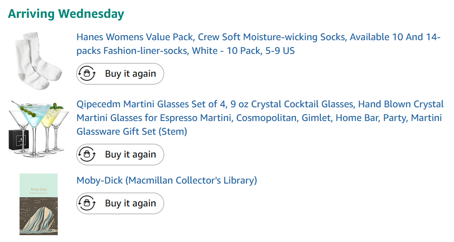Click the reorder icon under the Moby-Dick title
Screen dimensions: 454x242
click(86, 203)
